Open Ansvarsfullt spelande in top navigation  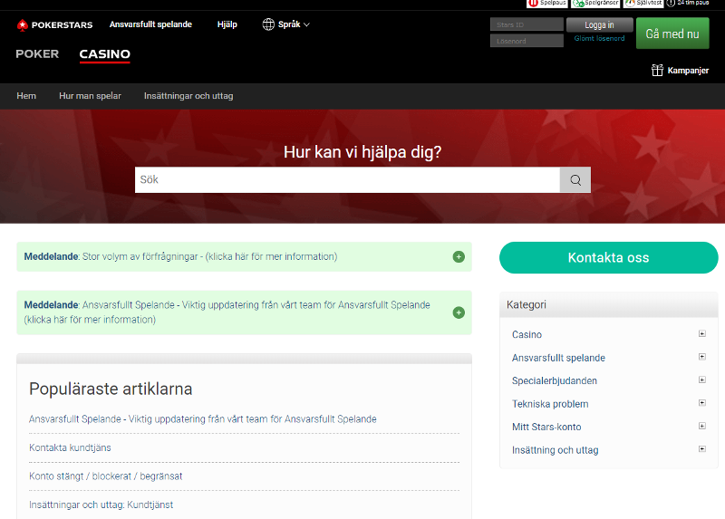(x=150, y=24)
